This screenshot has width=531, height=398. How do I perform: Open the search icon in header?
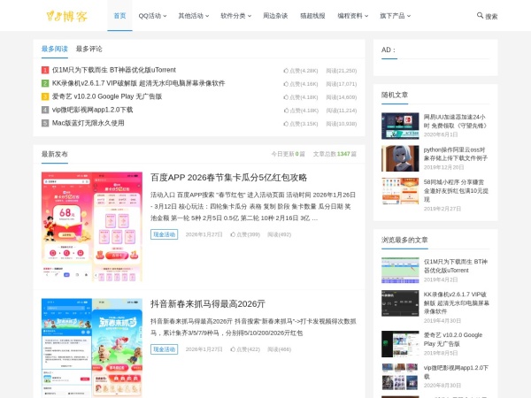pos(480,16)
